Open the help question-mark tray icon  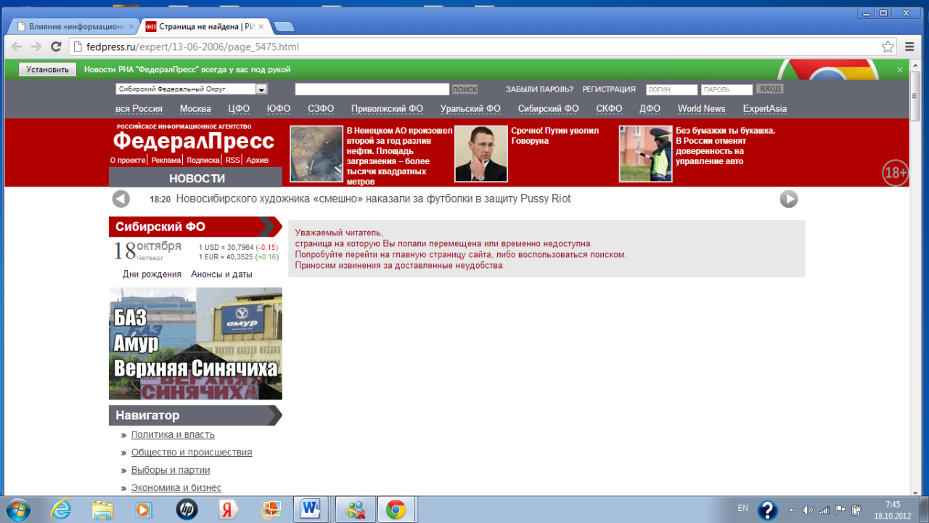point(767,510)
